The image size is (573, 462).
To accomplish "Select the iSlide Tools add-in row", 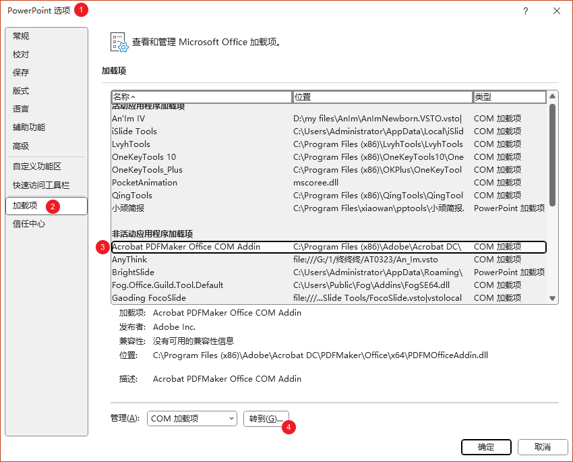I will (x=135, y=132).
